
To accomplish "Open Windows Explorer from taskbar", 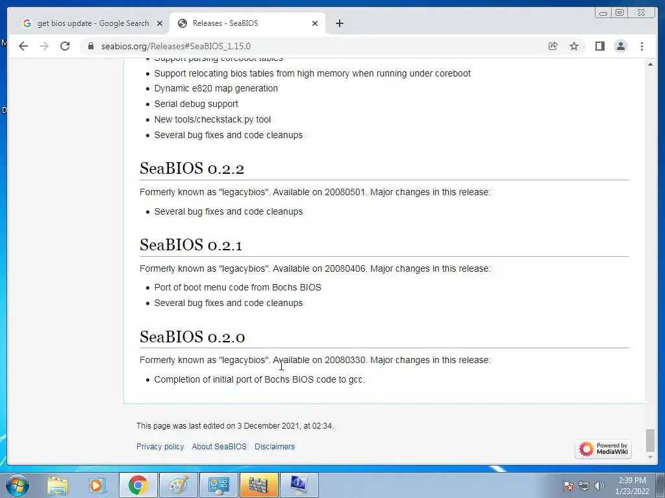I will [58, 485].
